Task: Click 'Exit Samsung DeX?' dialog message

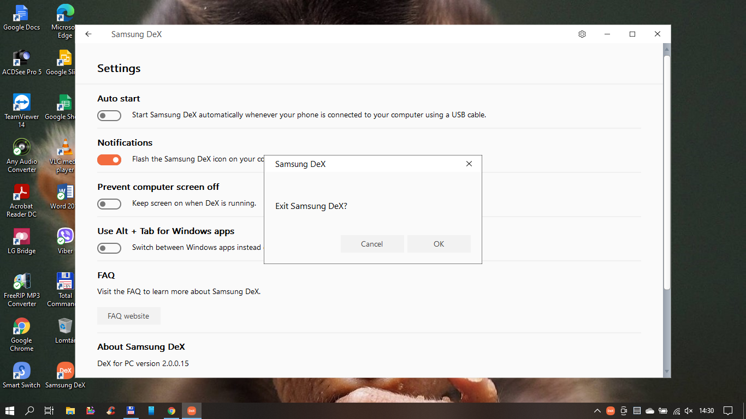Action: (311, 206)
